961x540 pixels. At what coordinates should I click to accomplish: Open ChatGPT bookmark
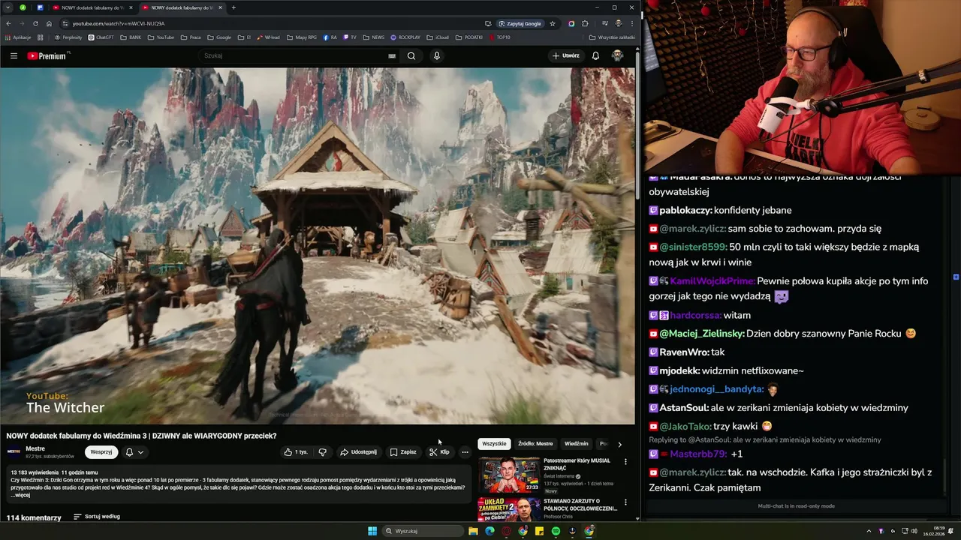coord(101,37)
